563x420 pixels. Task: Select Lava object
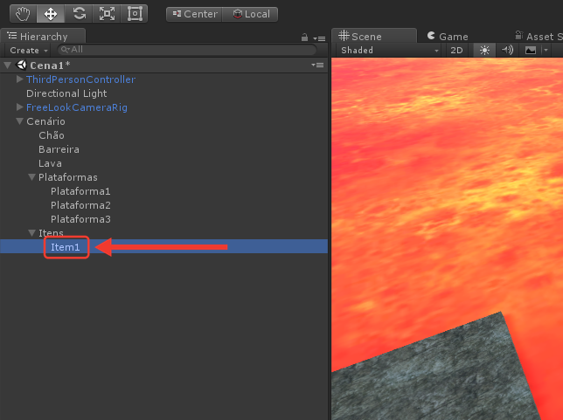tap(50, 163)
